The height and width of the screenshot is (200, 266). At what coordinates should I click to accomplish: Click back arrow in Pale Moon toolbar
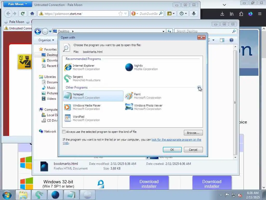[x=8, y=14]
